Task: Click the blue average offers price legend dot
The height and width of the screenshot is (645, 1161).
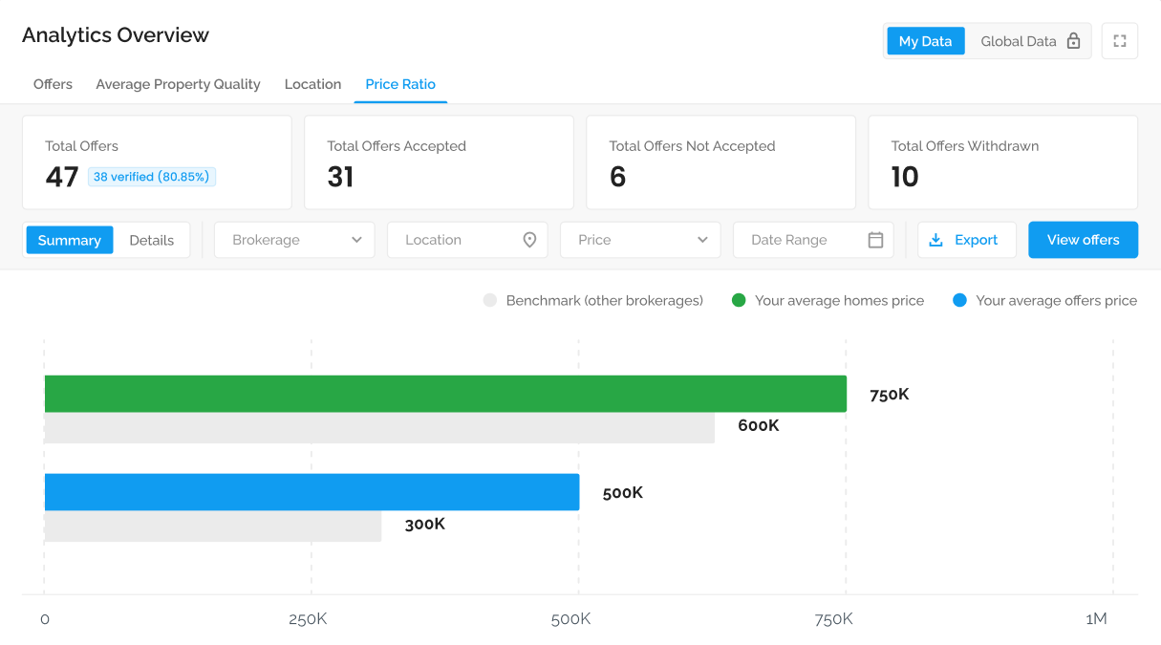Action: point(960,300)
